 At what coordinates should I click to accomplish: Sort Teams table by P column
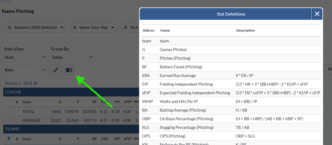[78, 139]
